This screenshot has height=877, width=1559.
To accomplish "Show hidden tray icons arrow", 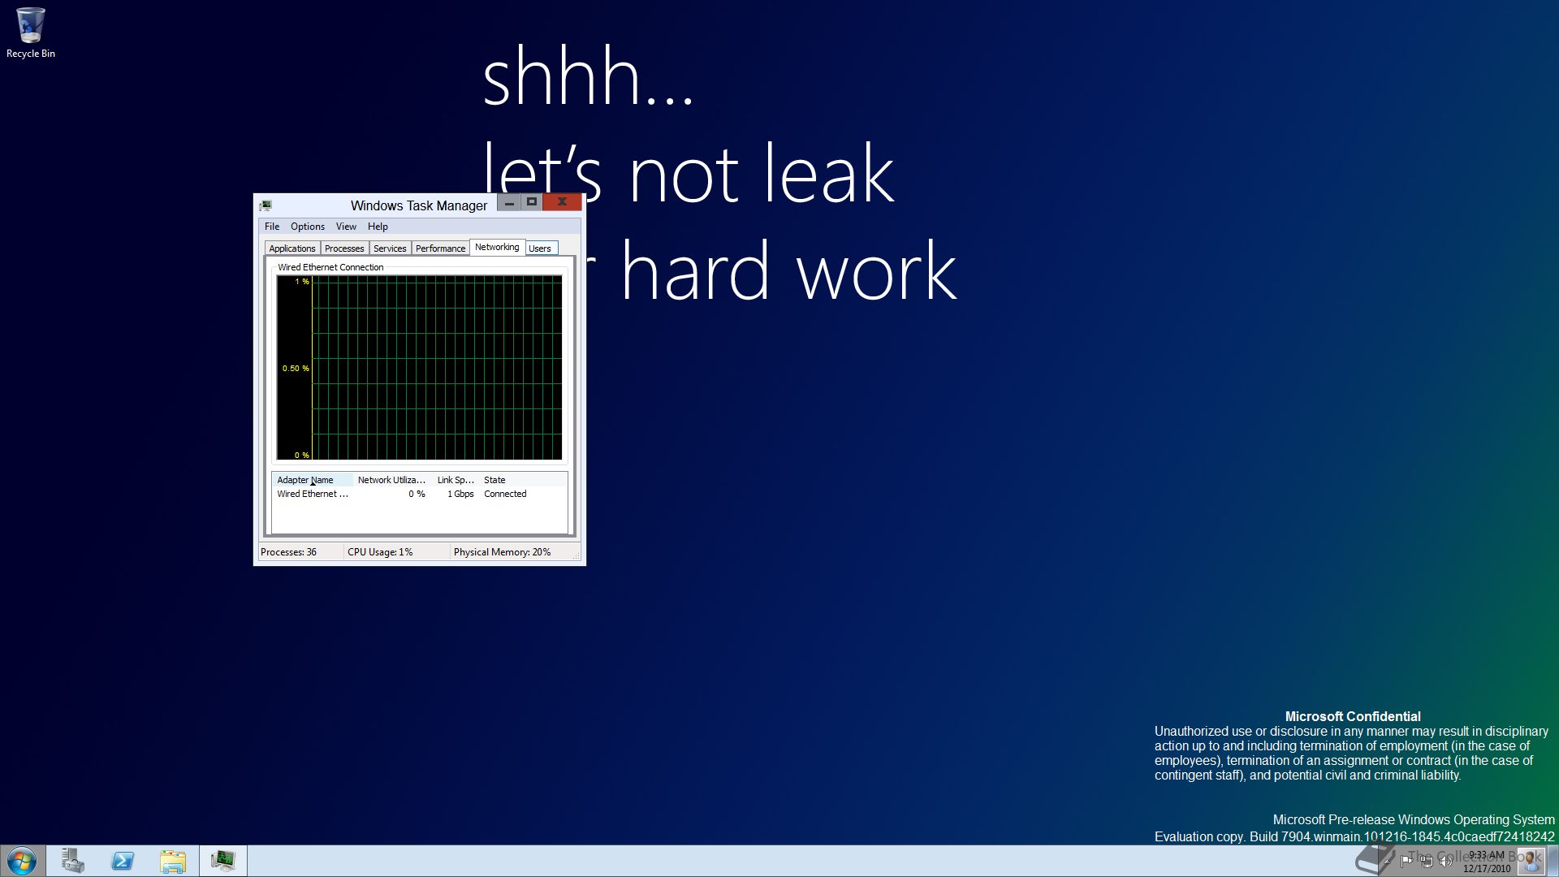I will click(1388, 862).
